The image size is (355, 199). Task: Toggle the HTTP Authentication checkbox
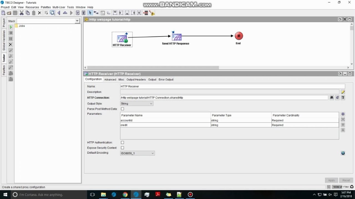(x=122, y=143)
